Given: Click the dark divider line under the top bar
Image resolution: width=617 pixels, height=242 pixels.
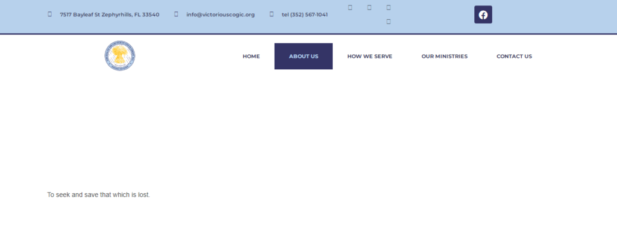Looking at the screenshot, I should [308, 34].
